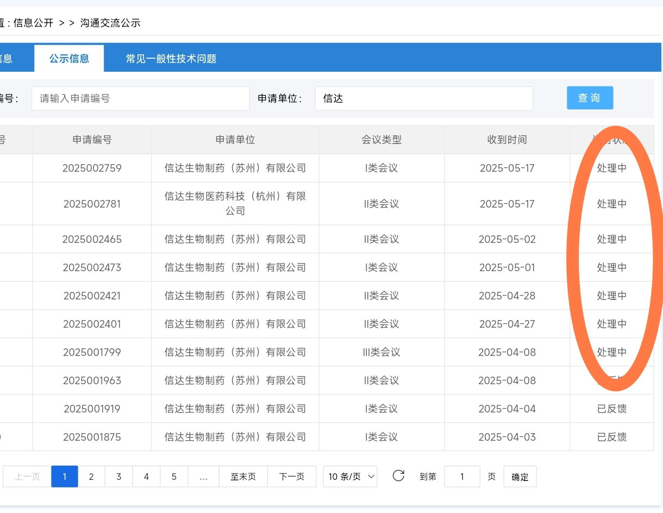Click the date 2025-05-02 cell
This screenshot has height=513, width=663.
[507, 239]
